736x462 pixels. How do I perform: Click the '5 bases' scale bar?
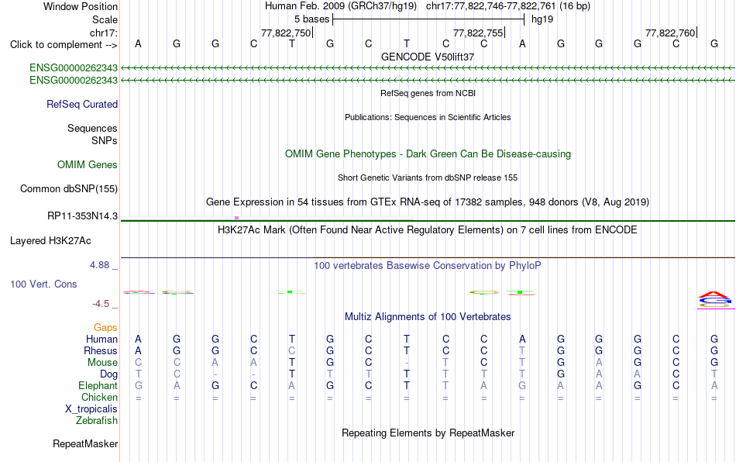click(428, 19)
